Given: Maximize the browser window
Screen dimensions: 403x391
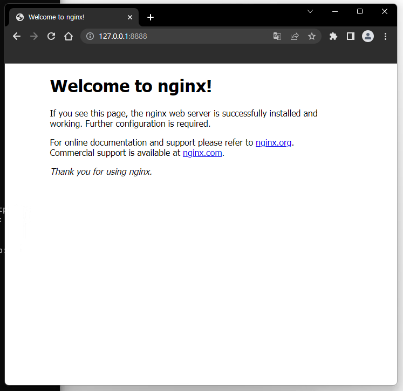Looking at the screenshot, I should tap(360, 11).
